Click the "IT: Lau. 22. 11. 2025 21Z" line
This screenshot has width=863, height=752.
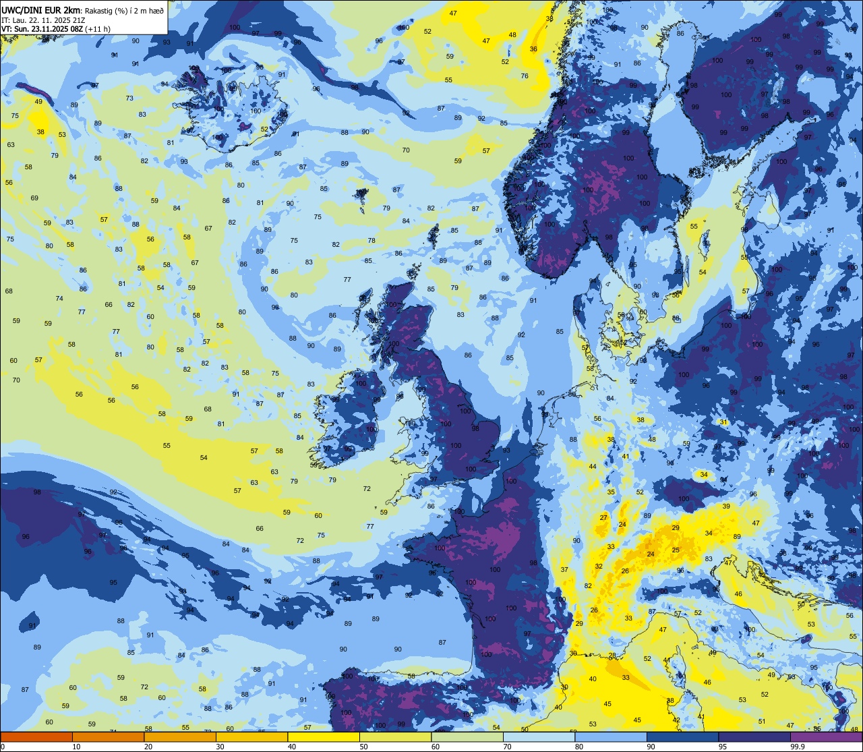(43, 20)
